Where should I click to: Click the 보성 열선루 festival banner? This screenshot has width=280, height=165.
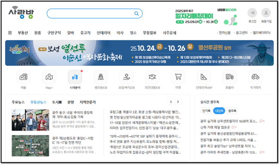(139, 53)
